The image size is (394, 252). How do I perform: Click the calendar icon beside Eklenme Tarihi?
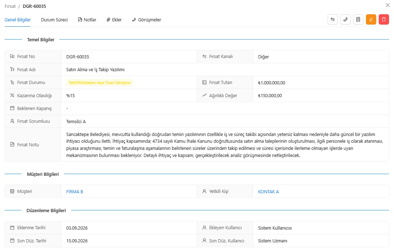12,227
